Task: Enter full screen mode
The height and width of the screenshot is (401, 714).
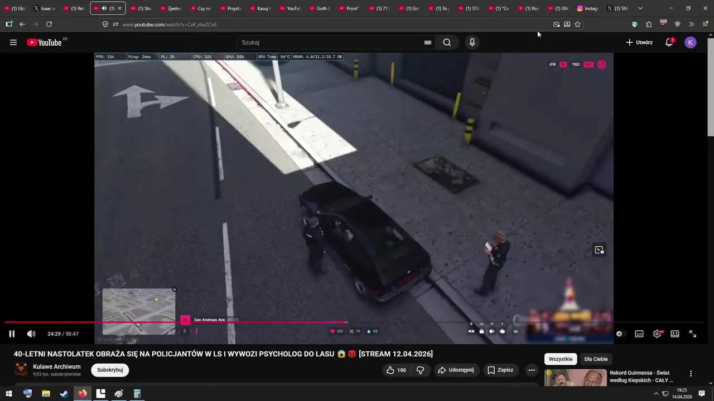Action: (693, 334)
